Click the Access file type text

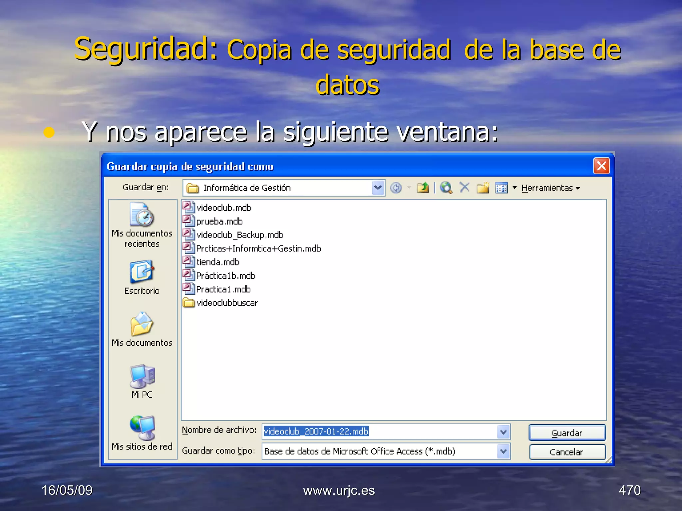(x=360, y=451)
